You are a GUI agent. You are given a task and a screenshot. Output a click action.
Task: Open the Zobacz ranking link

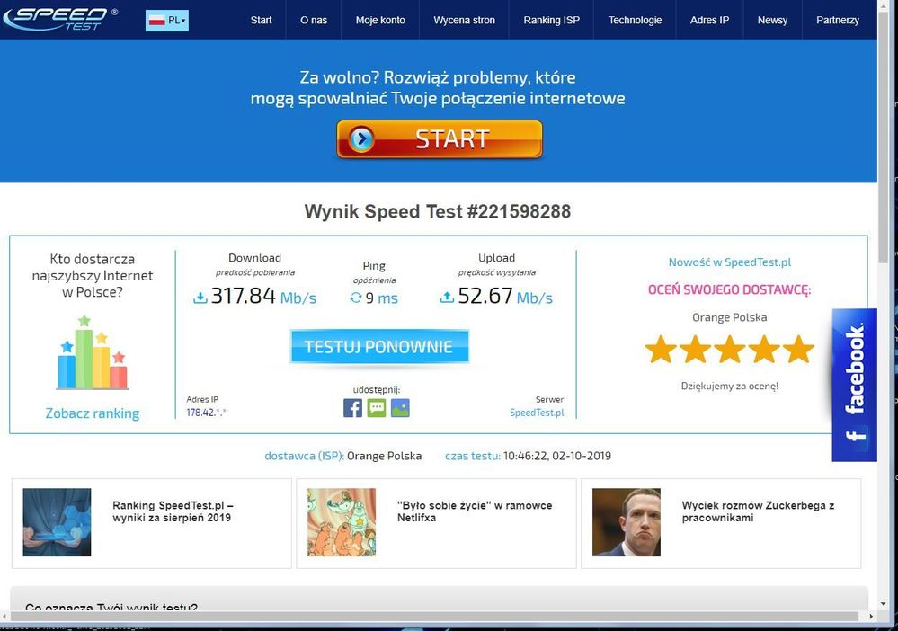pos(93,413)
